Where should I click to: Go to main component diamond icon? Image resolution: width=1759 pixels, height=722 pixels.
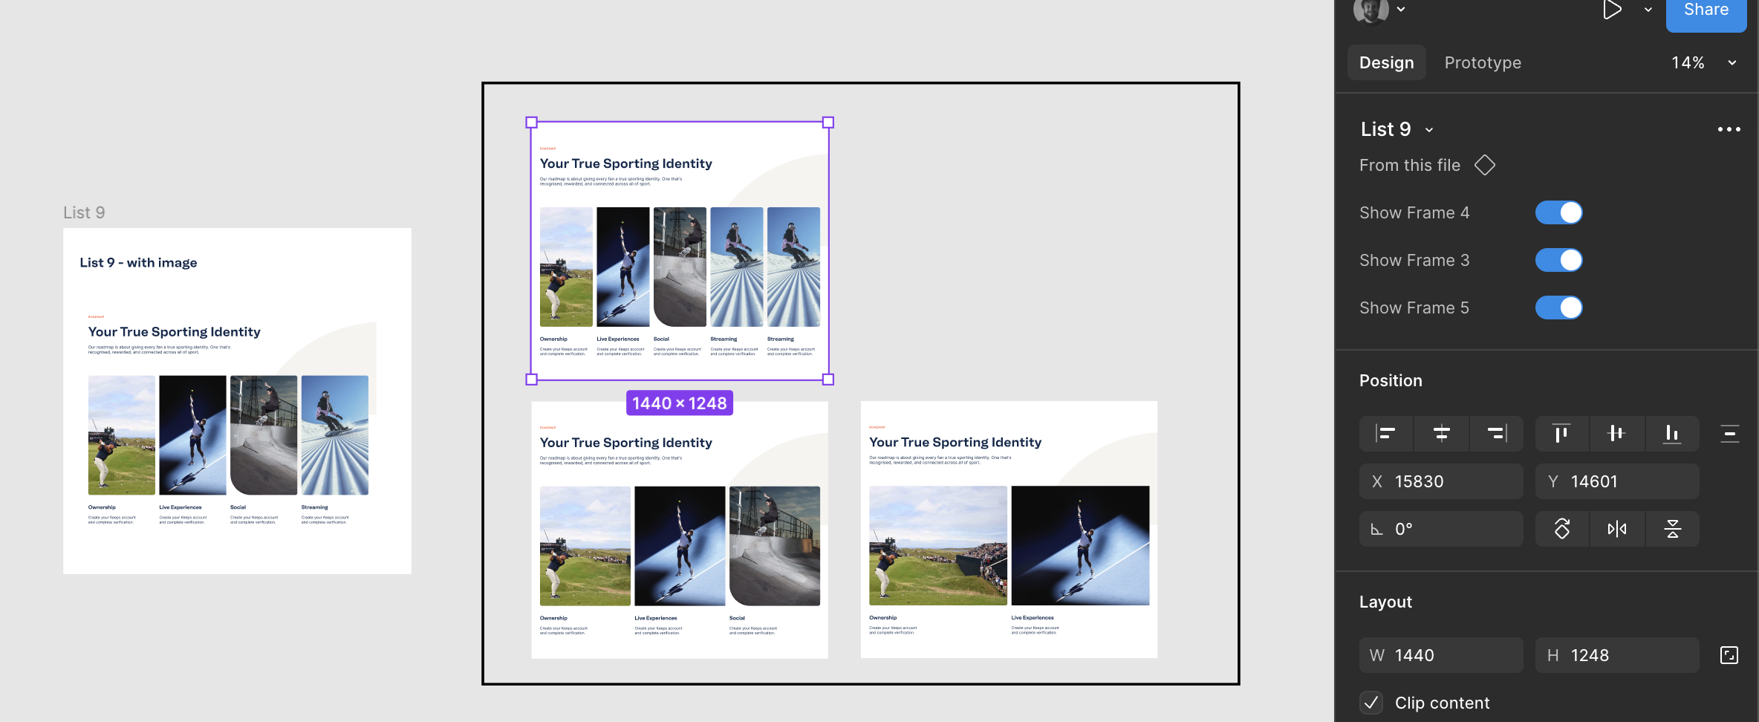pyautogui.click(x=1484, y=165)
